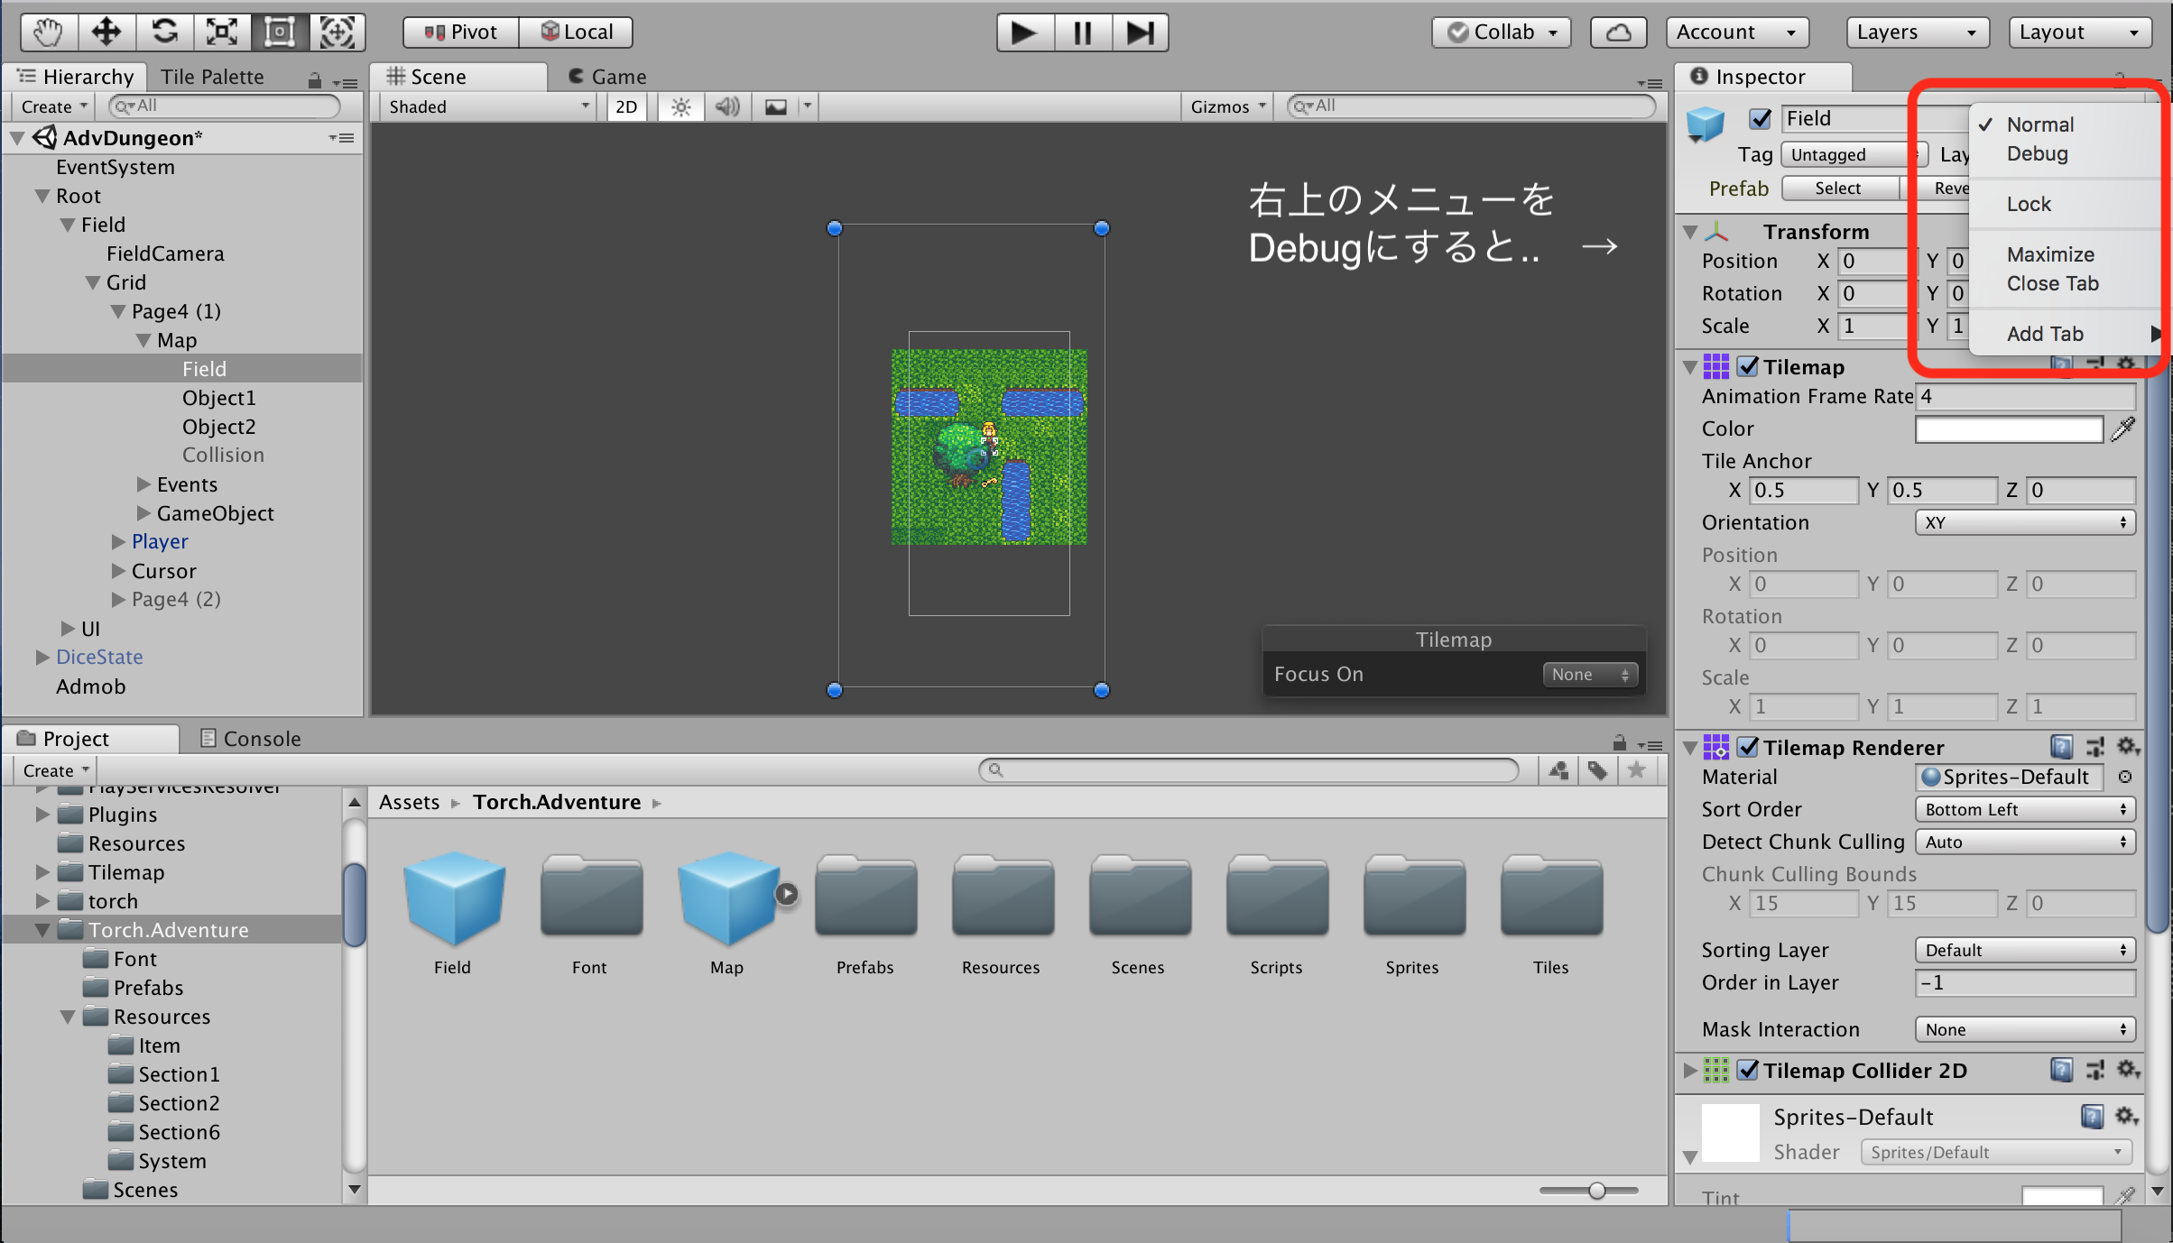The height and width of the screenshot is (1243, 2173).
Task: Click the Step frame button
Action: pyautogui.click(x=1140, y=32)
